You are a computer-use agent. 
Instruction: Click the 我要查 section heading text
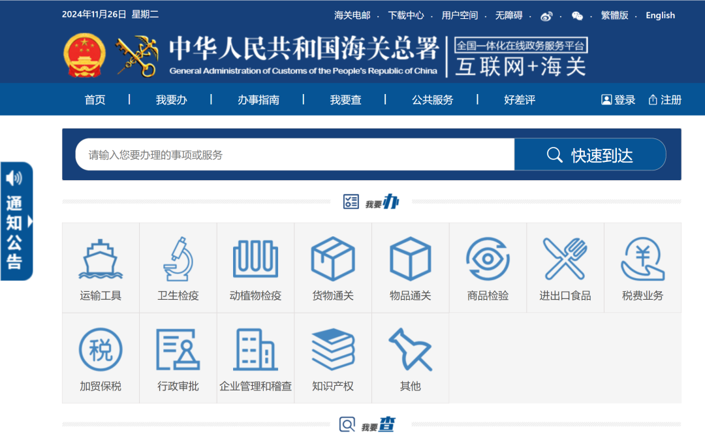[x=379, y=424]
